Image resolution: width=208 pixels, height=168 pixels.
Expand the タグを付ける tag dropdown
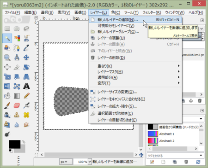(201, 156)
